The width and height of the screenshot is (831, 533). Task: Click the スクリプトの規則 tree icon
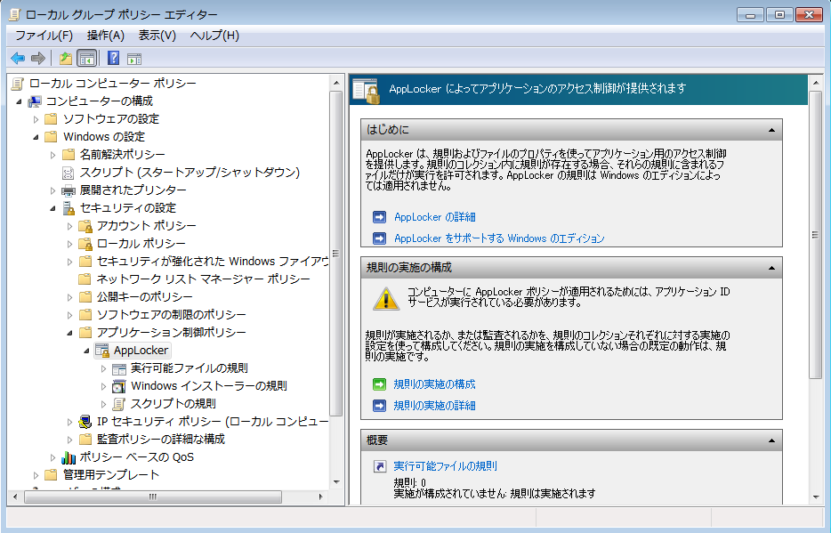click(119, 404)
